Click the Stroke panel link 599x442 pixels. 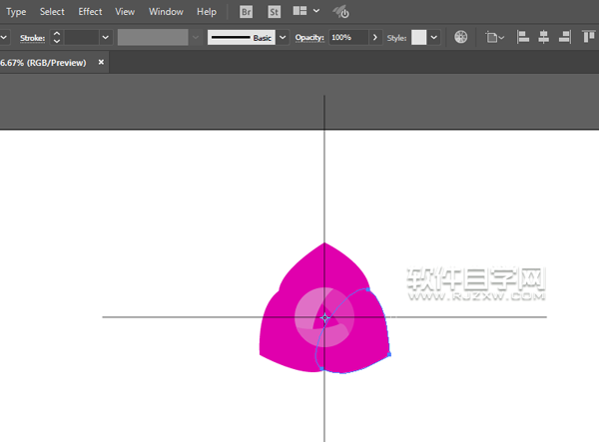pos(32,37)
